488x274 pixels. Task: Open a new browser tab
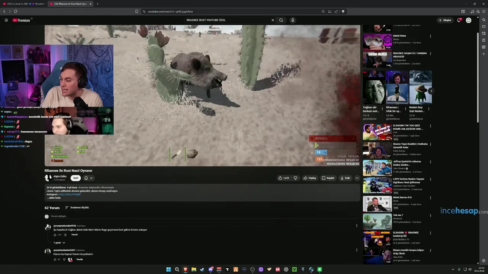tap(97, 4)
